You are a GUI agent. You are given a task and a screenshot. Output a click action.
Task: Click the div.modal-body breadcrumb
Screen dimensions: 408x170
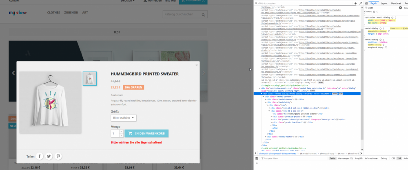pos(326,154)
